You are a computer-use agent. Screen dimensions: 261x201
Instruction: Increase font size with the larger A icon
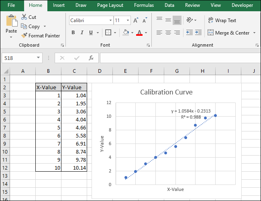coord(136,20)
